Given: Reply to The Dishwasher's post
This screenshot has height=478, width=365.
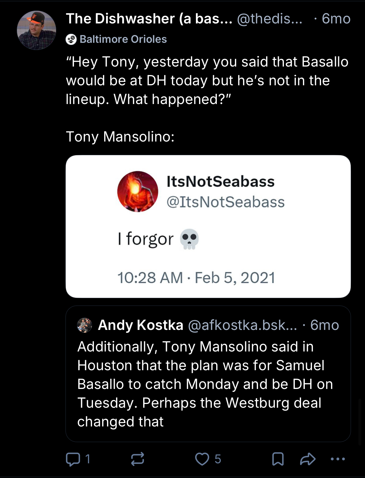Looking at the screenshot, I should coord(73,459).
